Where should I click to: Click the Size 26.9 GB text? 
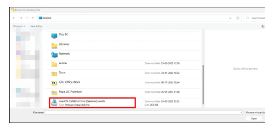152,105
